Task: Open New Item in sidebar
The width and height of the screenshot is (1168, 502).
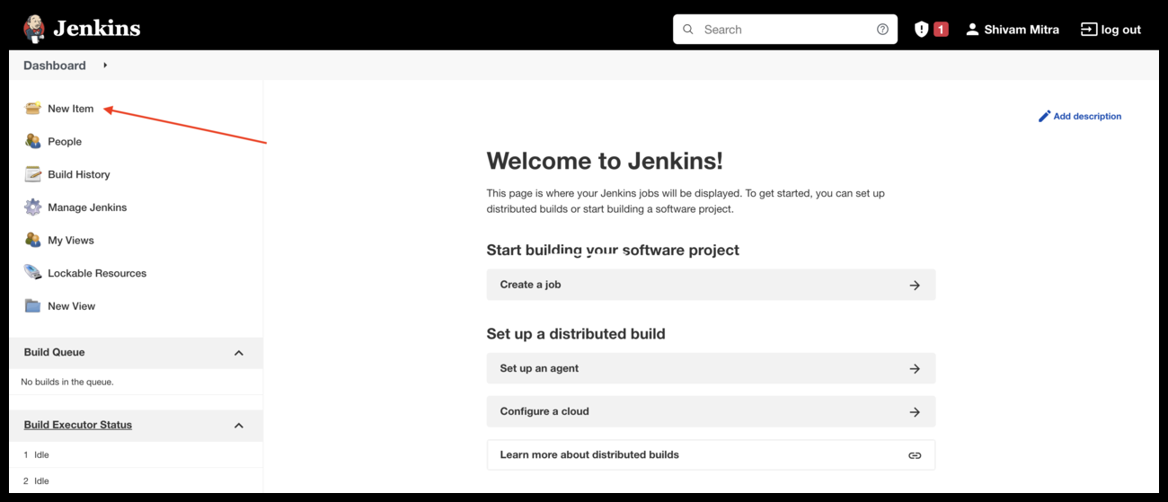Action: pyautogui.click(x=70, y=109)
